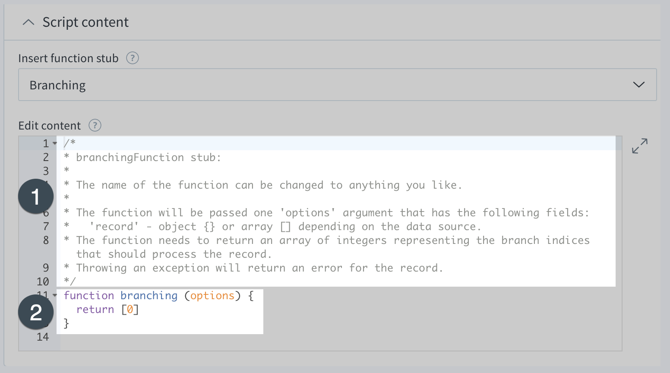The image size is (670, 373).
Task: Click the question mark circle near the stub selector
Action: click(133, 58)
